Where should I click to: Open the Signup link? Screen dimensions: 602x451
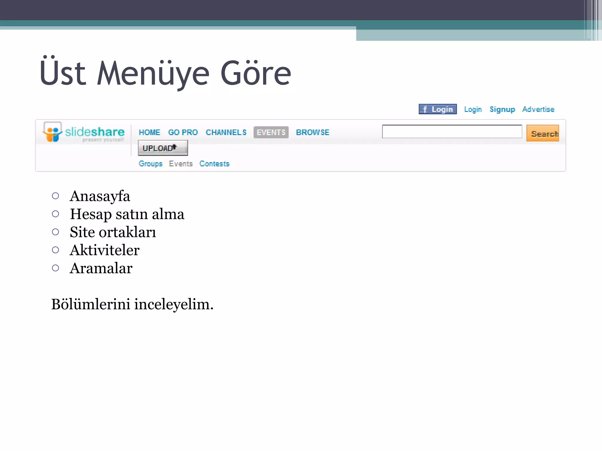[502, 109]
